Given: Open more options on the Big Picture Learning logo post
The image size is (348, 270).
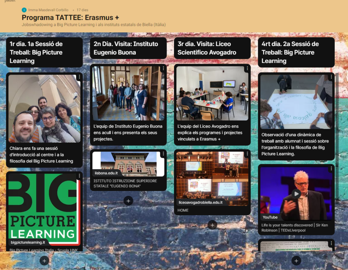Looking at the screenshot, I should point(79,176).
